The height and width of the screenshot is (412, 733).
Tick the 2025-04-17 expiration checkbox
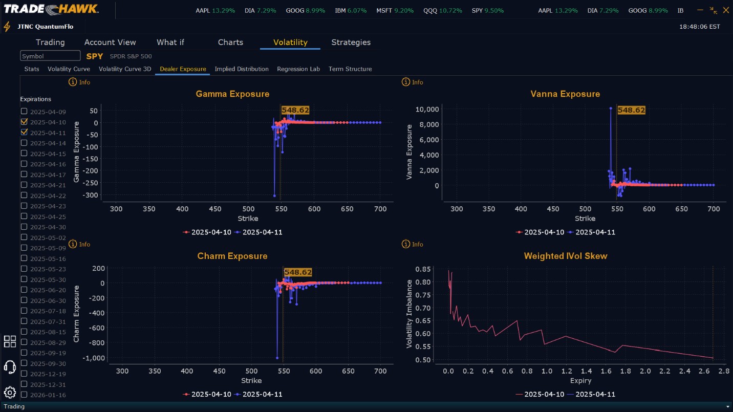(24, 175)
